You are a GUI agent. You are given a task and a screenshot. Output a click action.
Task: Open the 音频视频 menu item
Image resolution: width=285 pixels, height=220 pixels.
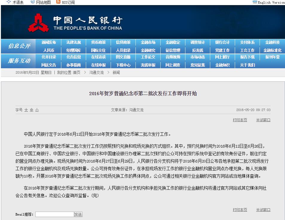[x=173, y=57]
